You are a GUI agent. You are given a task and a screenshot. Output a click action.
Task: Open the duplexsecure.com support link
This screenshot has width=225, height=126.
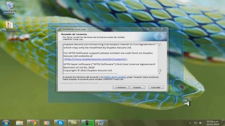pos(95,59)
